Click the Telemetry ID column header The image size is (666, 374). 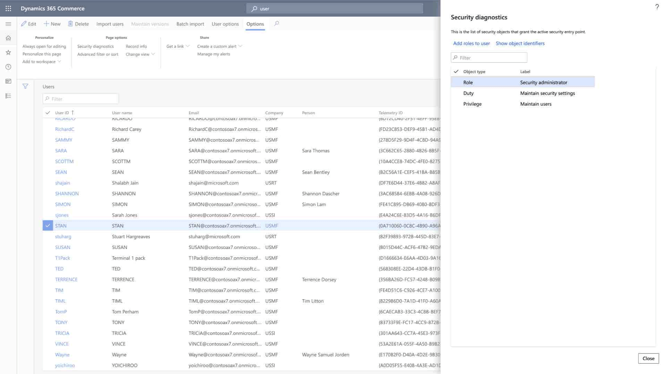pos(390,113)
